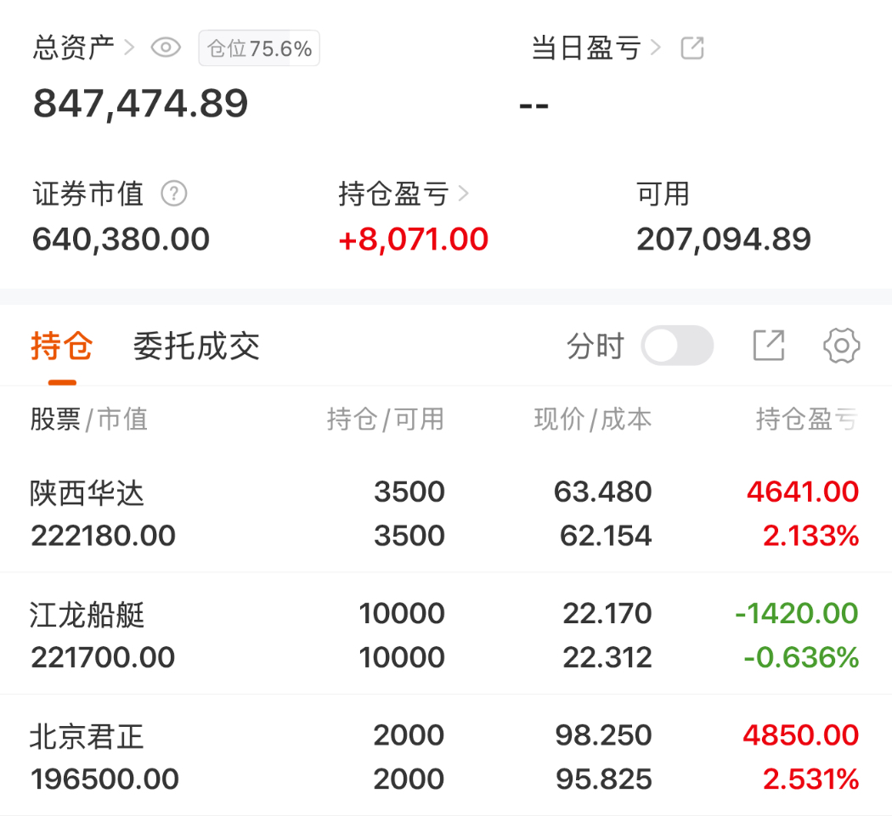Switch to the 持仓 tab
The width and height of the screenshot is (892, 816).
[x=61, y=346]
